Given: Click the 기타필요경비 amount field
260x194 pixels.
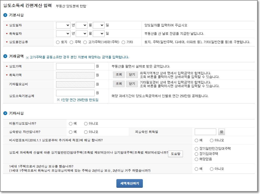Looking at the screenshot, I should coord(75,84).
